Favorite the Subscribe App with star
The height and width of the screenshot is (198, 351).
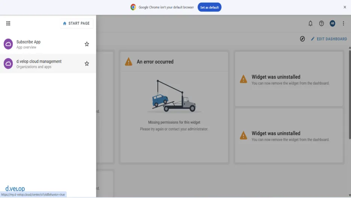tap(87, 44)
